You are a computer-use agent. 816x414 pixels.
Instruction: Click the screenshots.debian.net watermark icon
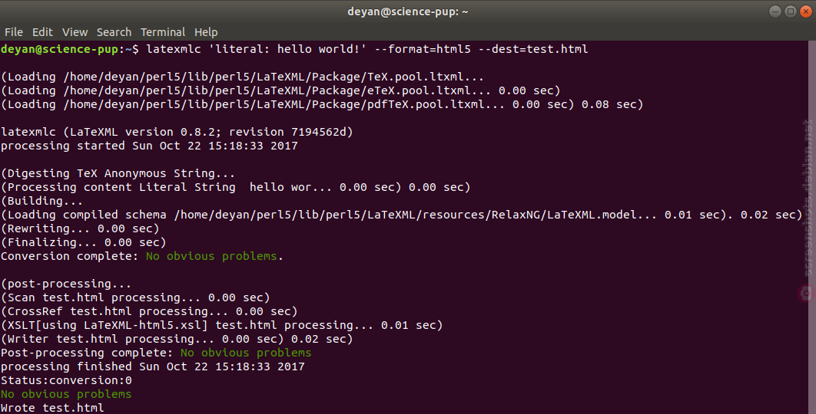pos(807,294)
